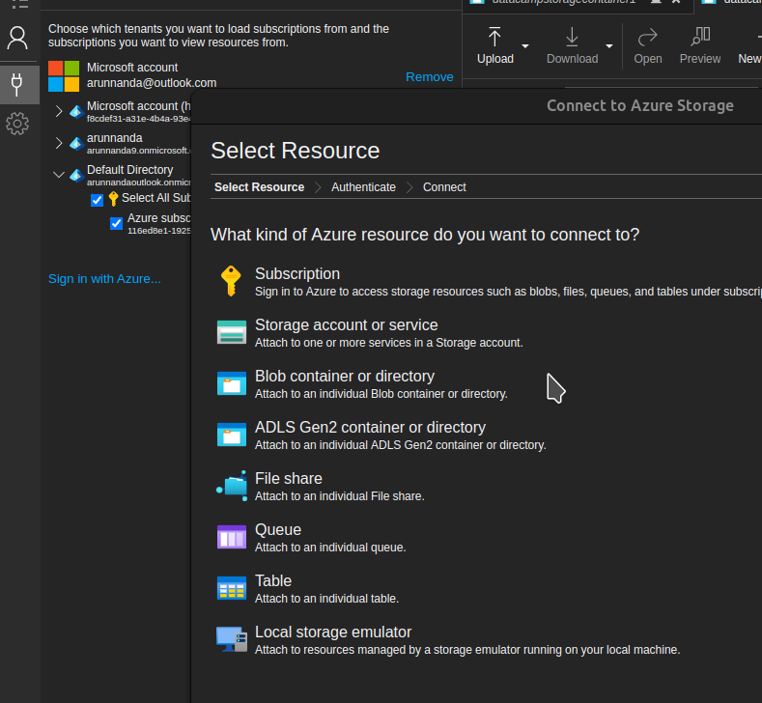Image resolution: width=762 pixels, height=703 pixels.
Task: Click the Connect to Azure Storage title
Action: (x=640, y=106)
